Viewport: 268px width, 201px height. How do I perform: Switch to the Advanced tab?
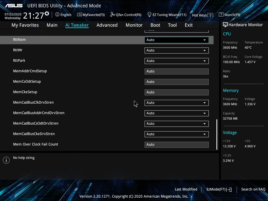click(x=107, y=25)
